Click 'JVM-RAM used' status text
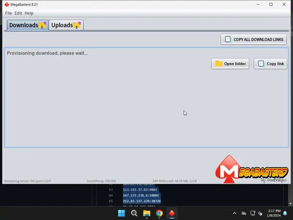The height and width of the screenshot is (220, 293). [174, 181]
